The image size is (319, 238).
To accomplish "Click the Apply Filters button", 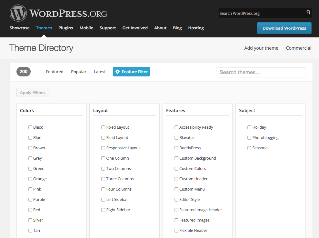I will [x=32, y=93].
